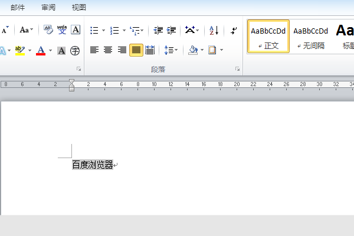Click the first line indent ruler marker
The height and width of the screenshot is (236, 354).
71,81
